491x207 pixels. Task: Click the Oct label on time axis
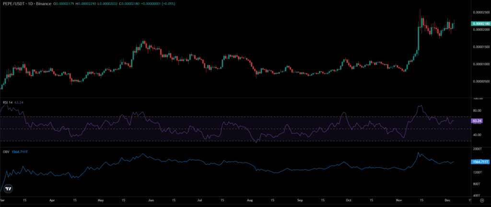[x=348, y=199]
